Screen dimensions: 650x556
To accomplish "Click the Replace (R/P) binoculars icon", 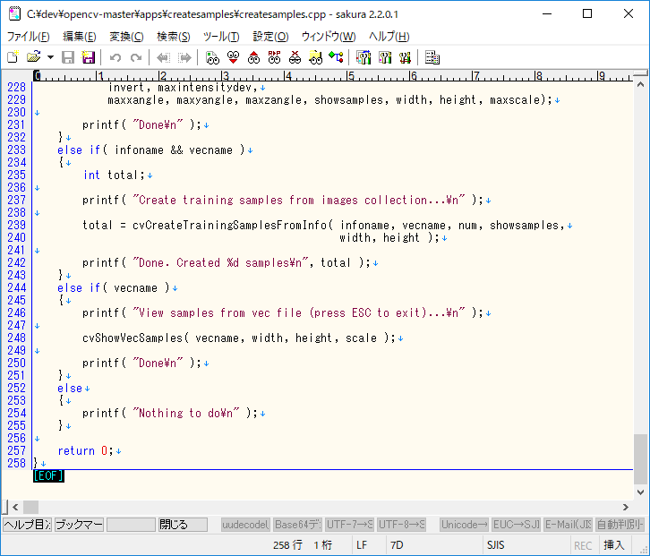I will [x=274, y=57].
